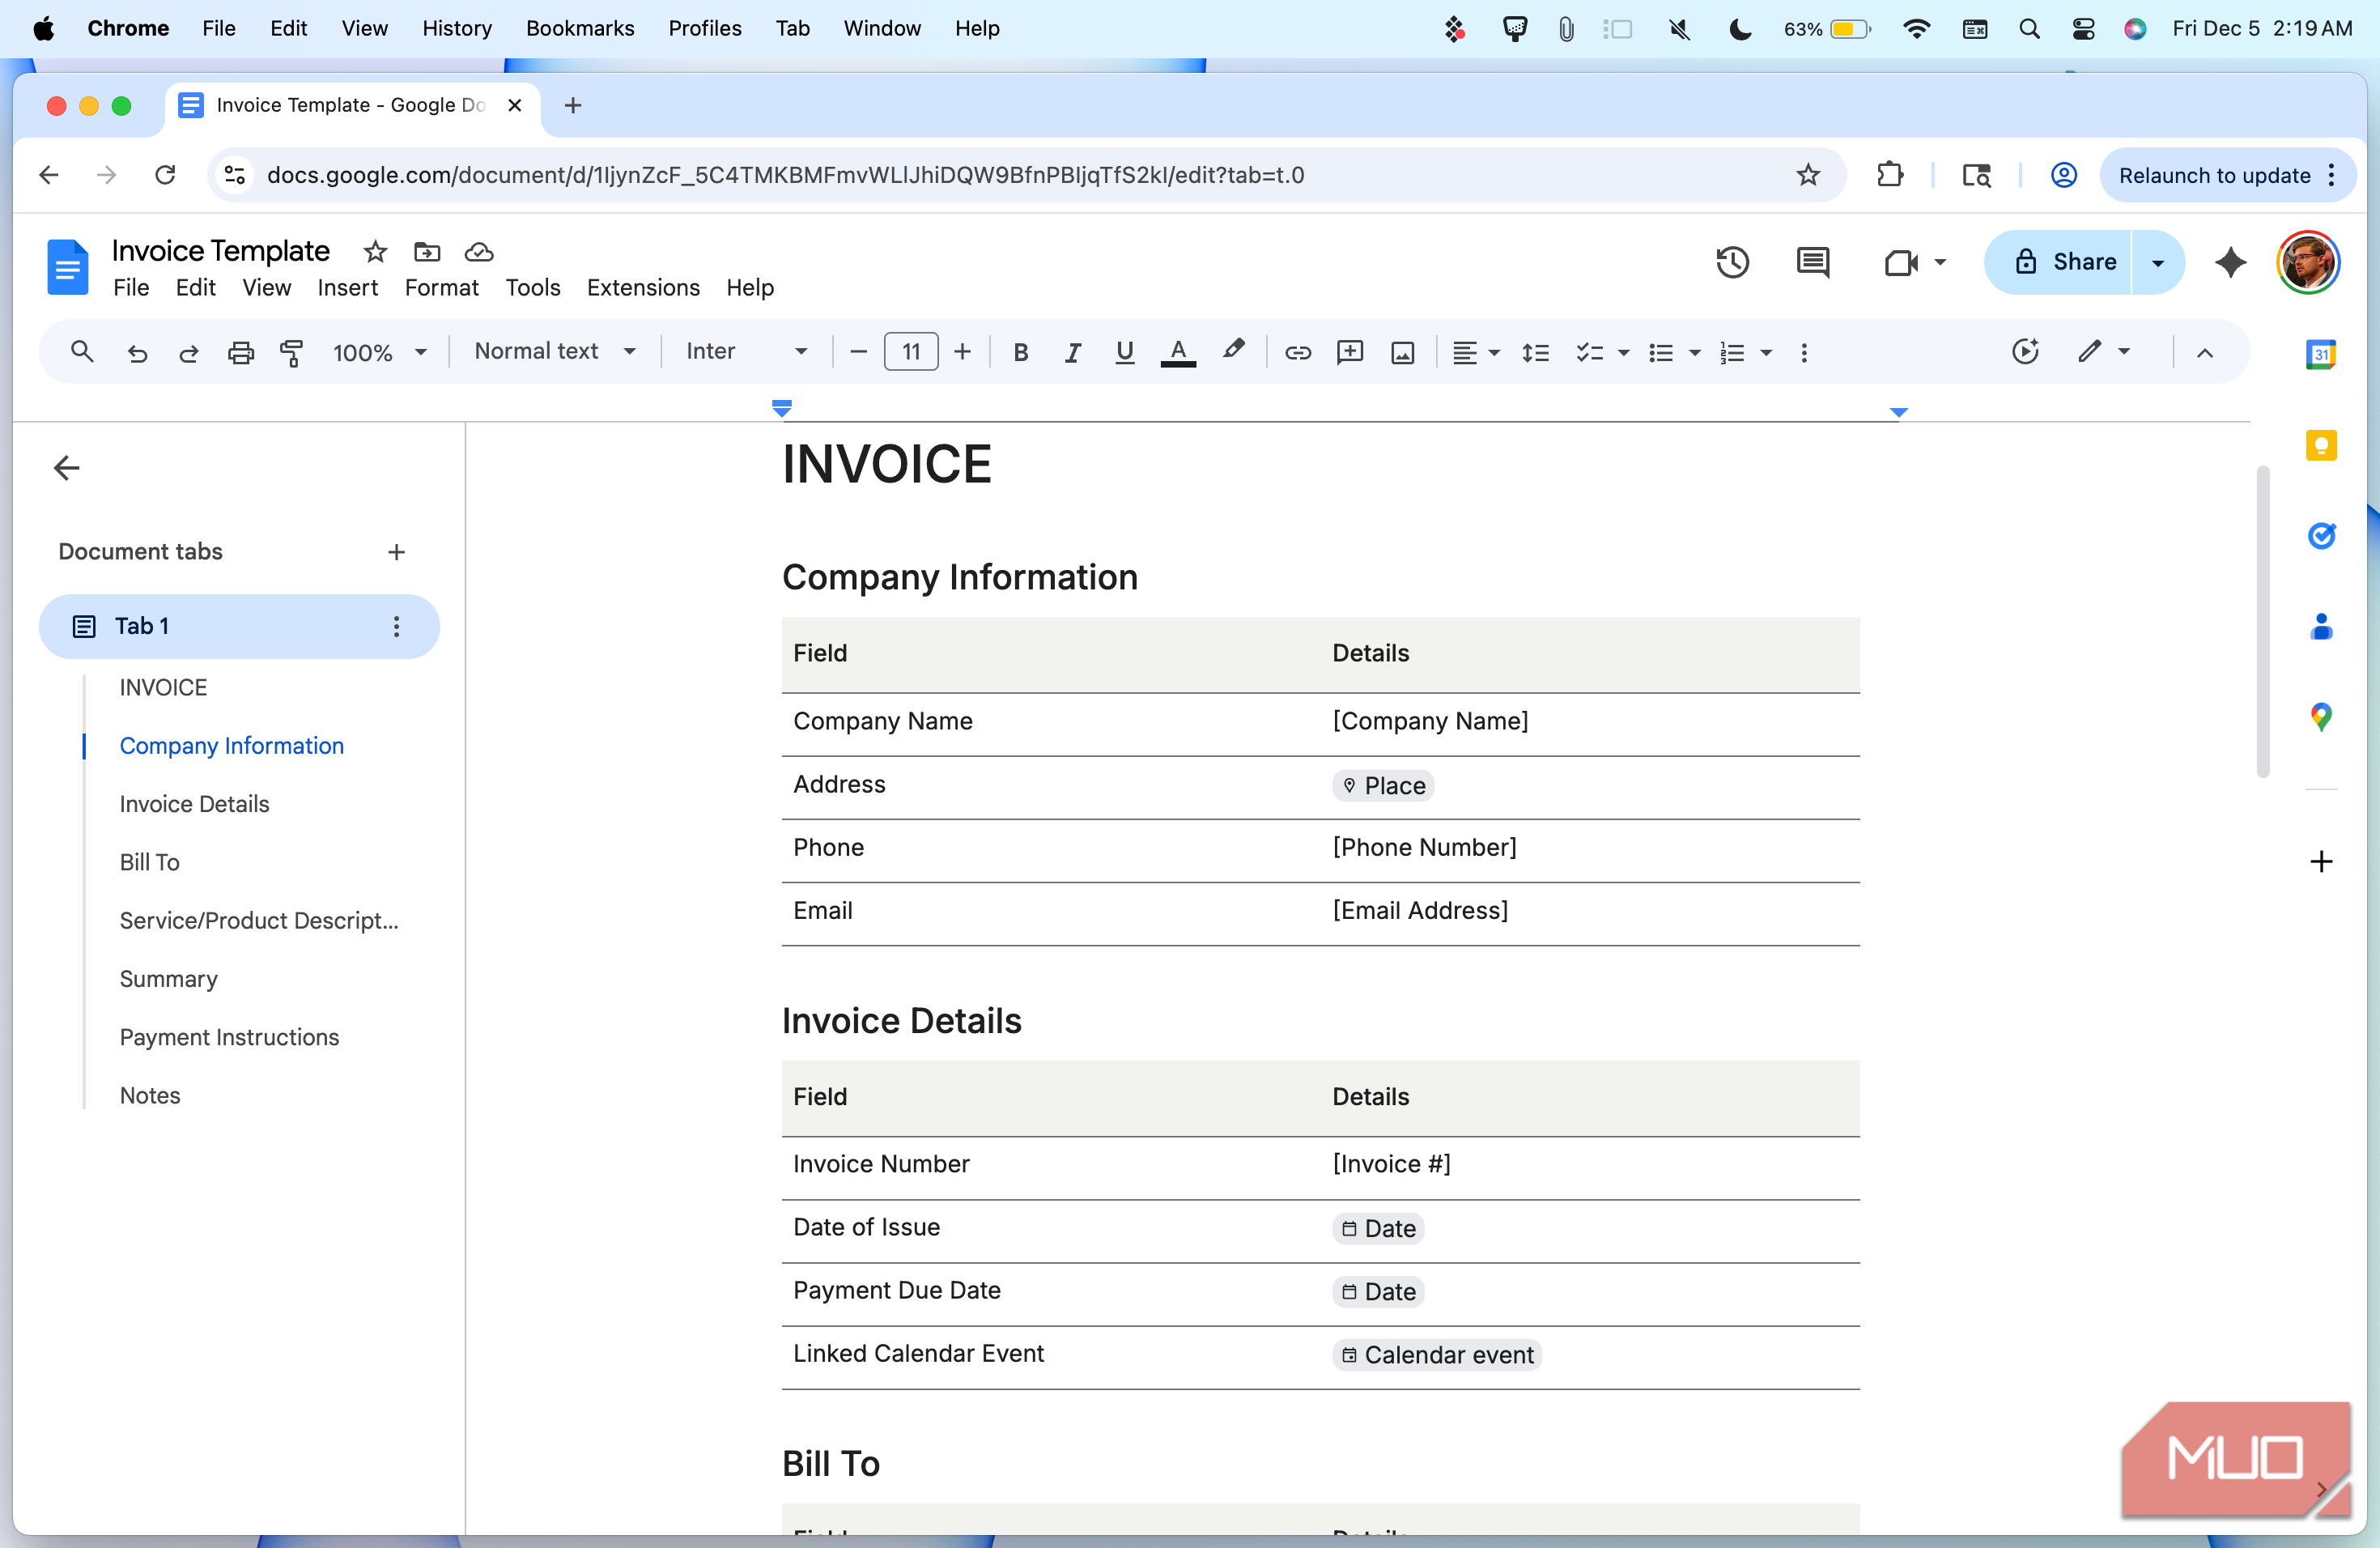The width and height of the screenshot is (2380, 1548).
Task: Toggle the numbered list button
Action: pos(1731,352)
